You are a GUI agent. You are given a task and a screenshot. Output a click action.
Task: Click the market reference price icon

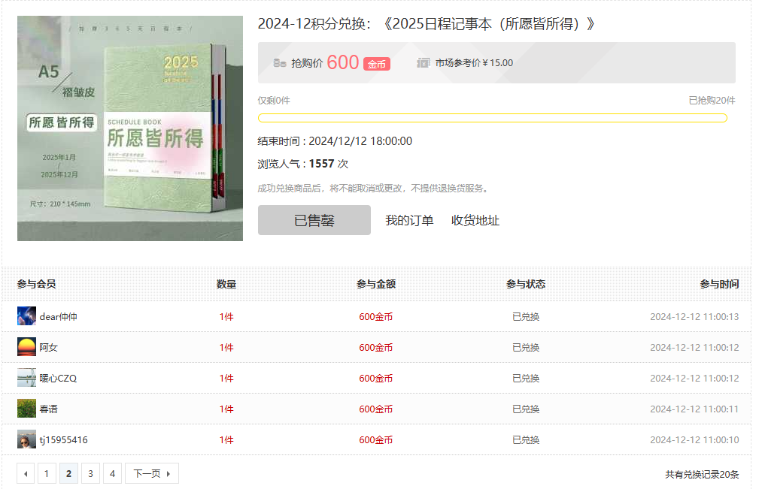pos(424,63)
